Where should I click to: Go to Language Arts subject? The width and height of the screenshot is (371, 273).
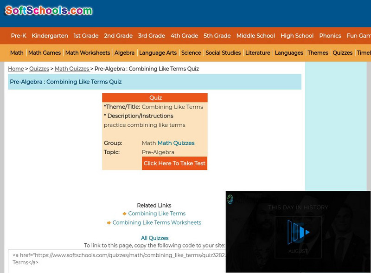(158, 53)
